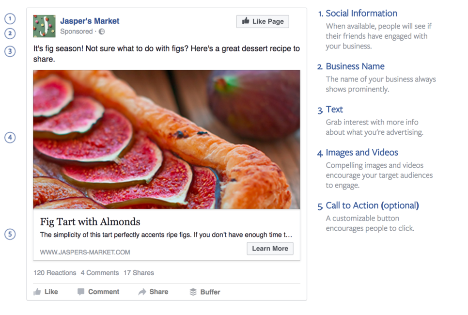View the 120 Reactions list
The width and height of the screenshot is (468, 315).
55,273
